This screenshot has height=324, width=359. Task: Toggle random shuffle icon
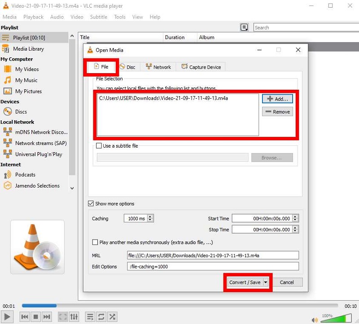pyautogui.click(x=112, y=317)
